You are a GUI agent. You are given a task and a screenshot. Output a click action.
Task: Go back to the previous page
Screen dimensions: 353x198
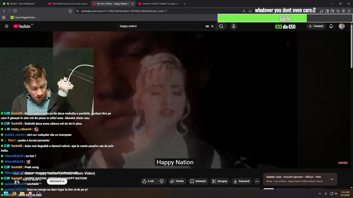[x=4, y=11]
